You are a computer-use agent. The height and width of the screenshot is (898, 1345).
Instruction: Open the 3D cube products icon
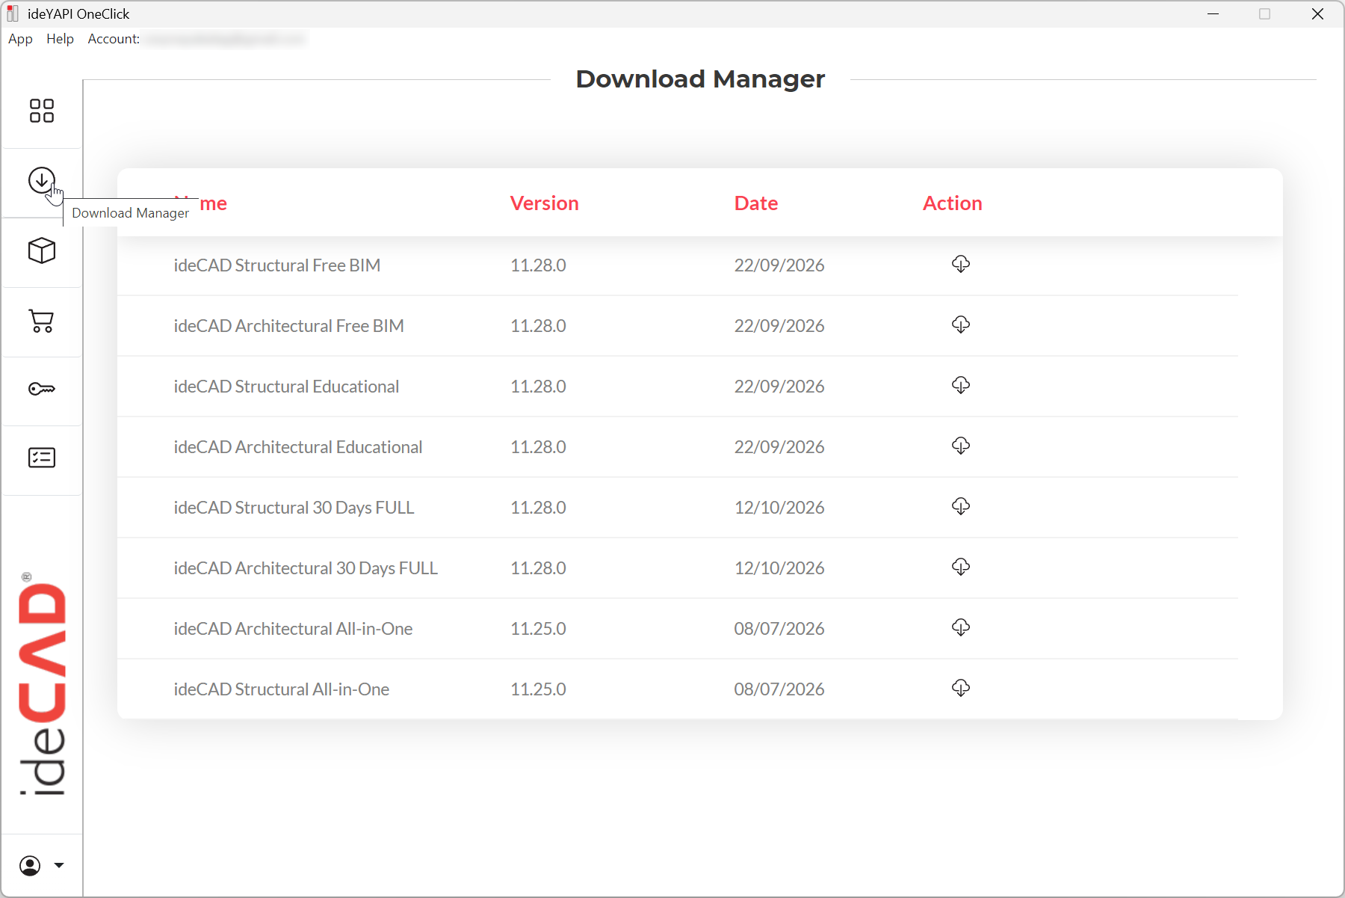(42, 250)
